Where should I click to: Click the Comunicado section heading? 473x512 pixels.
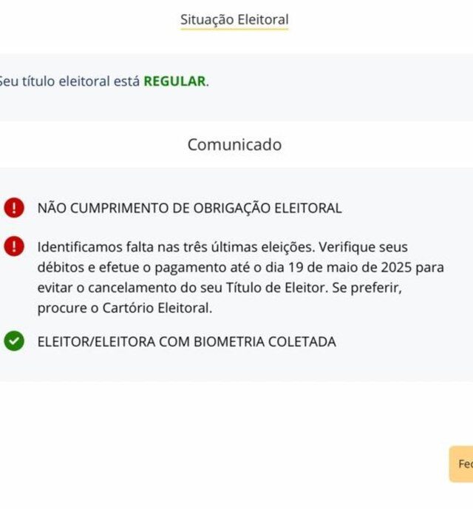coord(234,144)
